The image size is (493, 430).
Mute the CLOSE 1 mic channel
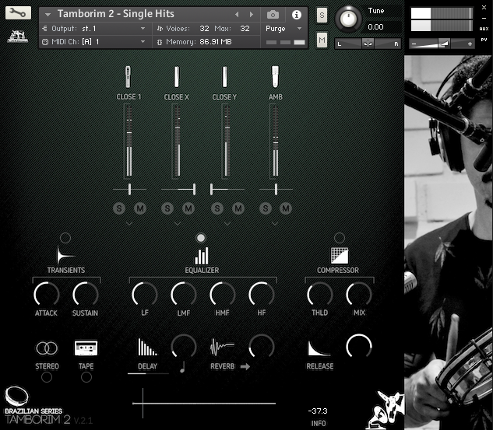(140, 208)
